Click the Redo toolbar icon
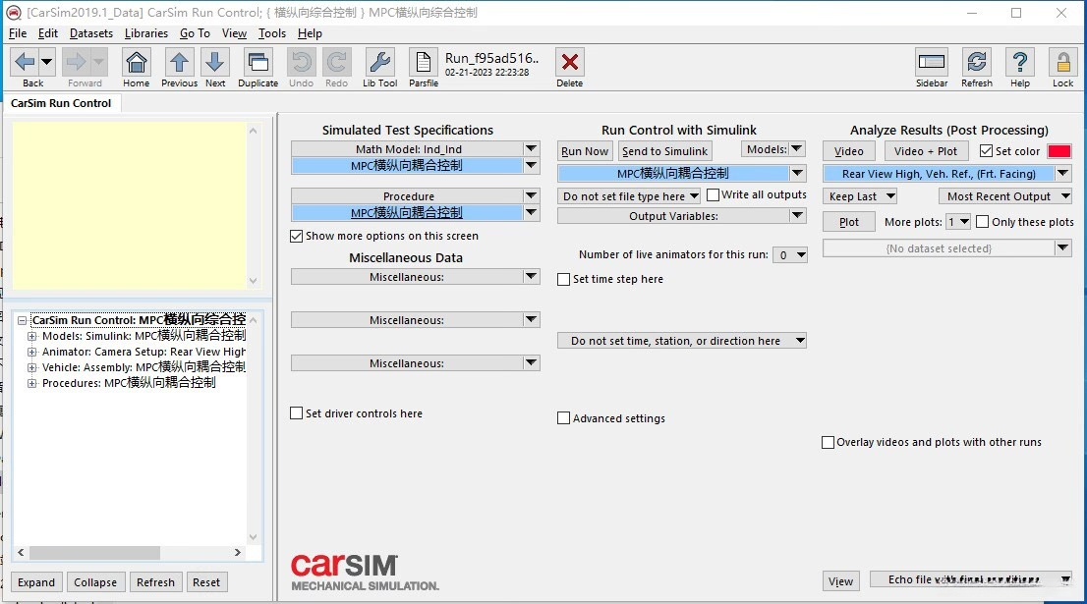Screen dimensions: 1087x604 click(336, 62)
